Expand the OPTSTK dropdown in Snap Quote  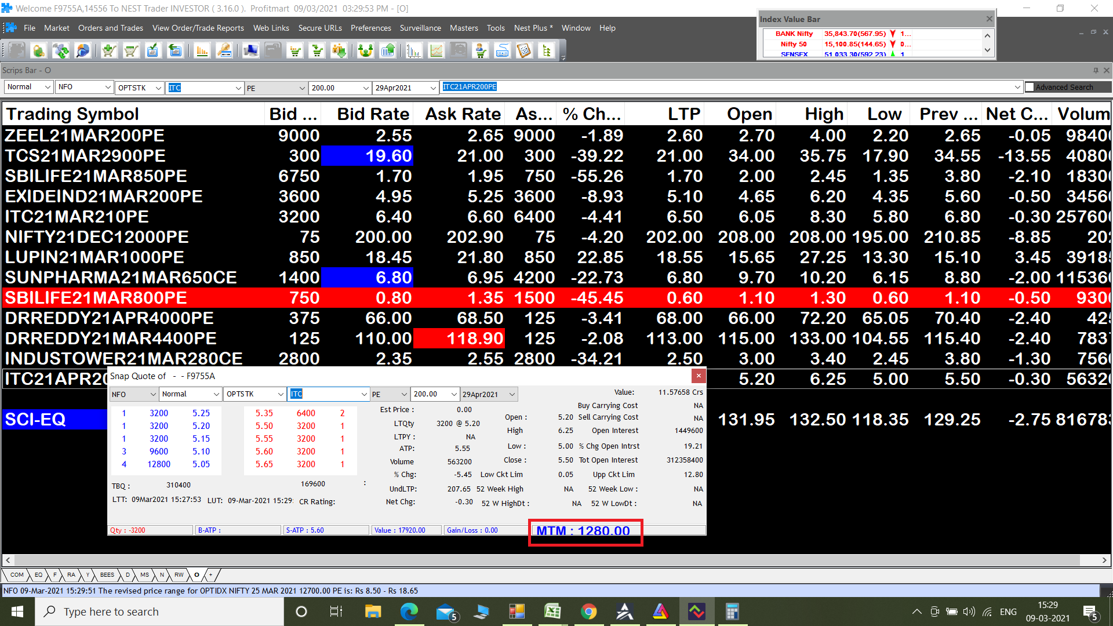[x=281, y=394]
